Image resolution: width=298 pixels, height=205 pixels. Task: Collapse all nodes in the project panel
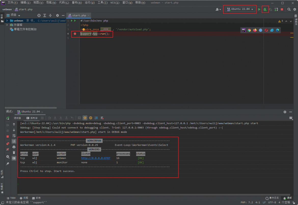[50, 15]
